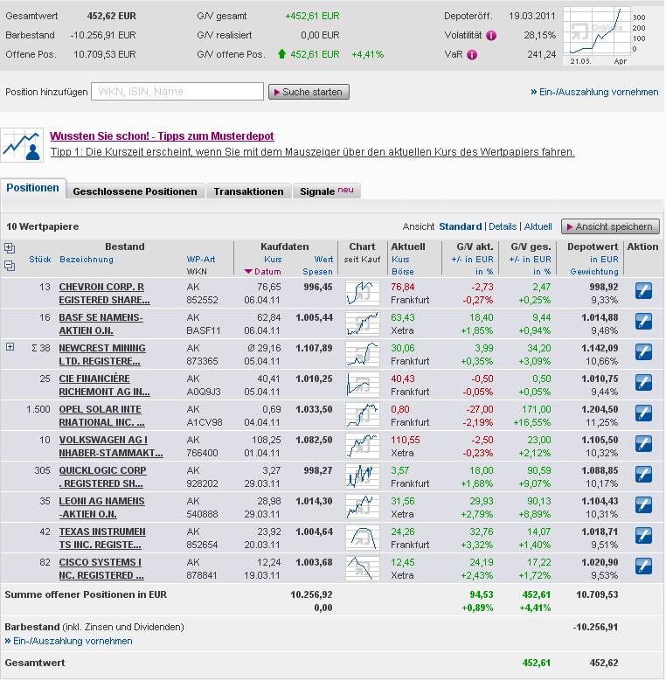Click edit icon for Chevron Corp. row
The image size is (666, 681).
[x=643, y=291]
